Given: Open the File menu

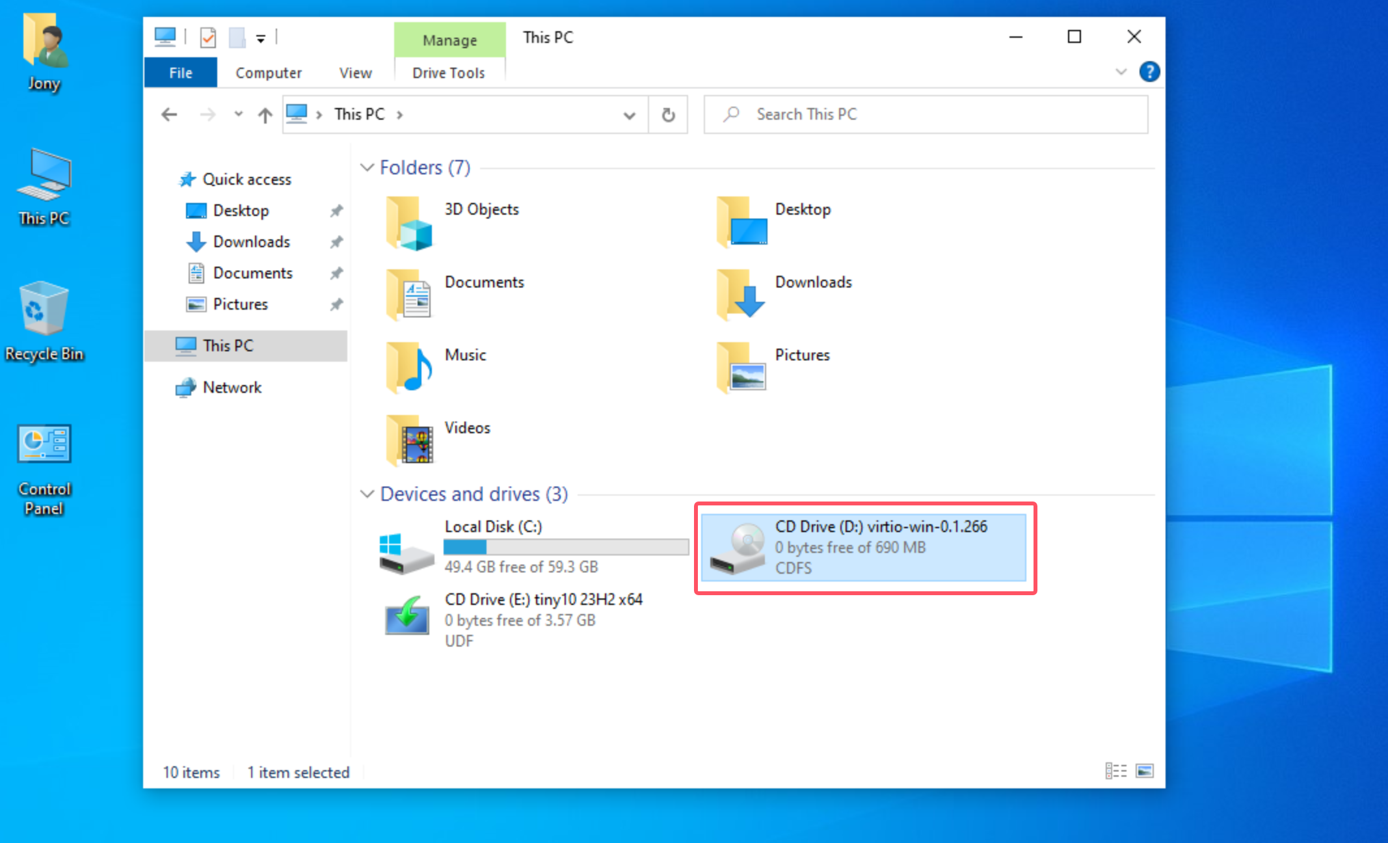Looking at the screenshot, I should 181,73.
